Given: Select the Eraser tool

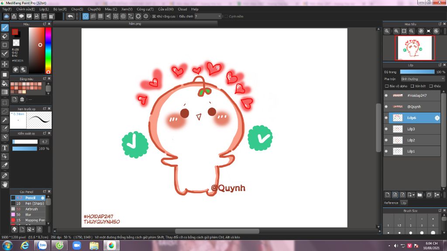Looking at the screenshot, I should (x=5, y=36).
